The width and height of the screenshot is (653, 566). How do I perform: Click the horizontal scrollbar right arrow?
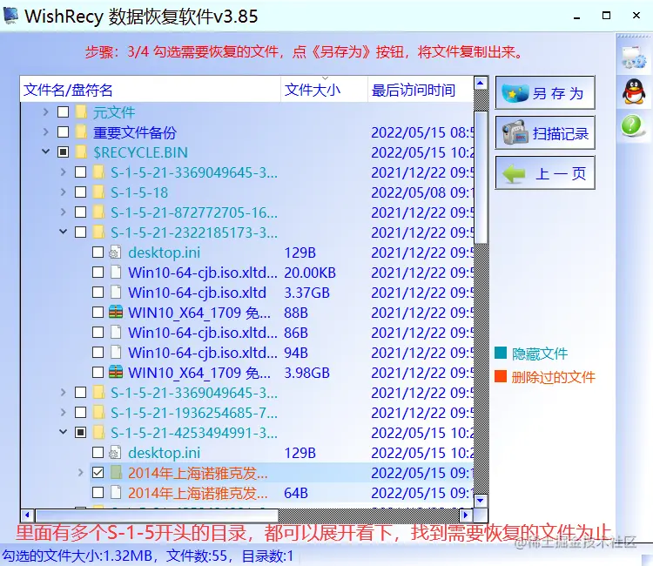[466, 515]
